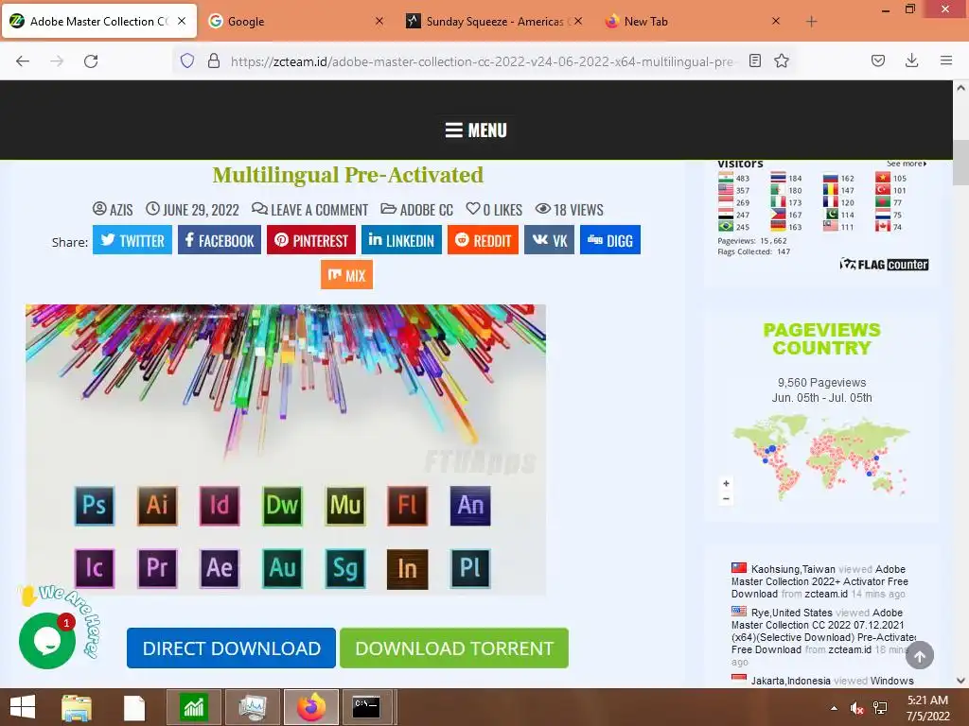Close the New Tab tab

point(776,21)
